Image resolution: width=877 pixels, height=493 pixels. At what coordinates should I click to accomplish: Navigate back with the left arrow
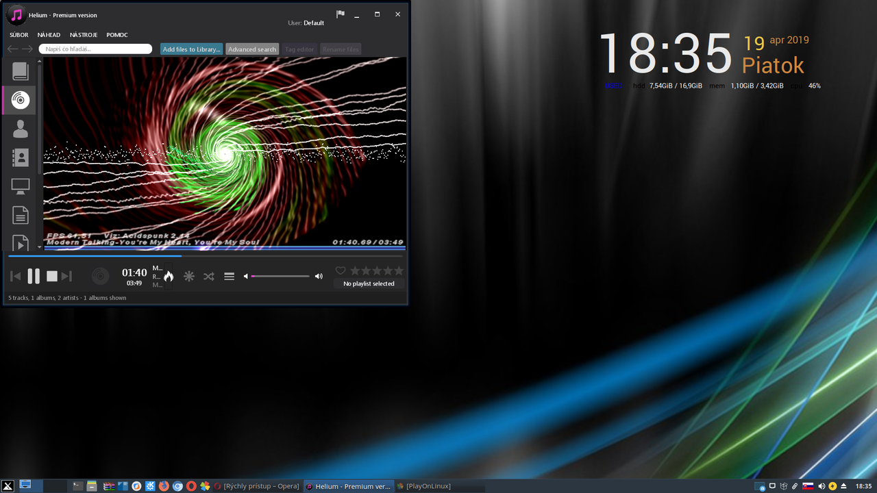[x=12, y=49]
